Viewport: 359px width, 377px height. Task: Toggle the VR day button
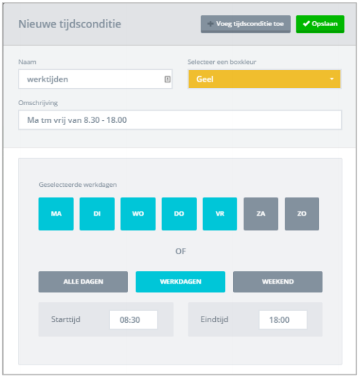pos(220,214)
